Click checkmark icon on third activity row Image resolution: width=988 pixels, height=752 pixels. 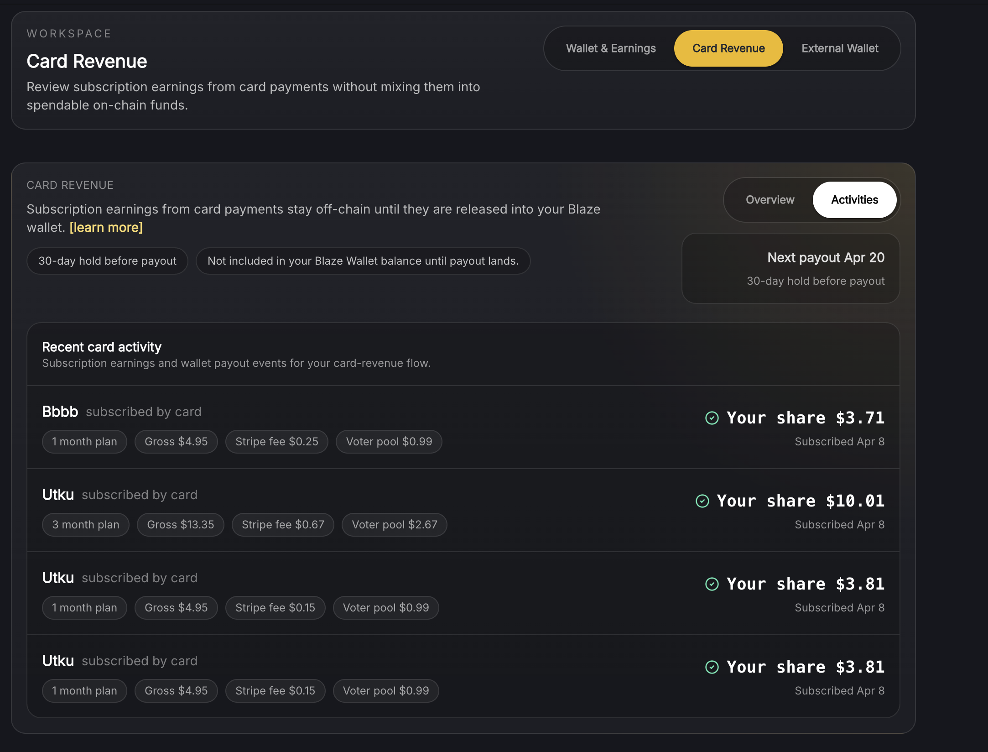coord(712,584)
